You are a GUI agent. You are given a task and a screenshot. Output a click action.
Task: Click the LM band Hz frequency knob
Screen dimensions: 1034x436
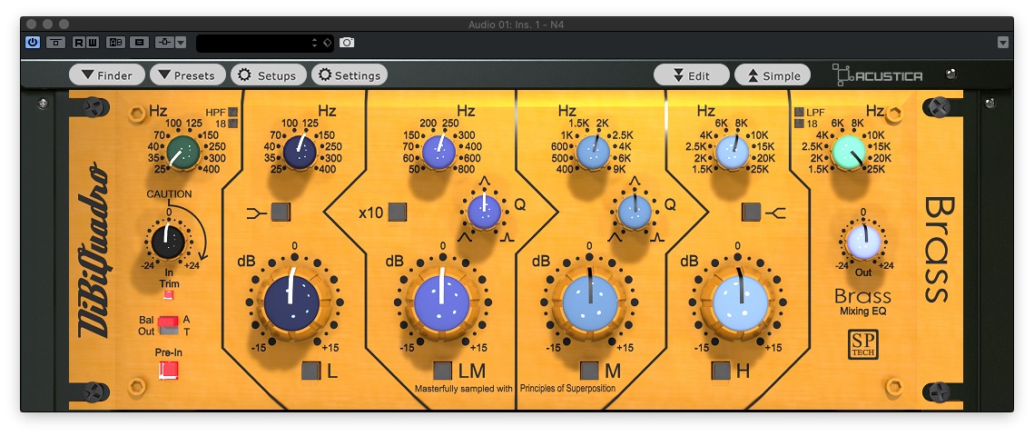pos(438,152)
